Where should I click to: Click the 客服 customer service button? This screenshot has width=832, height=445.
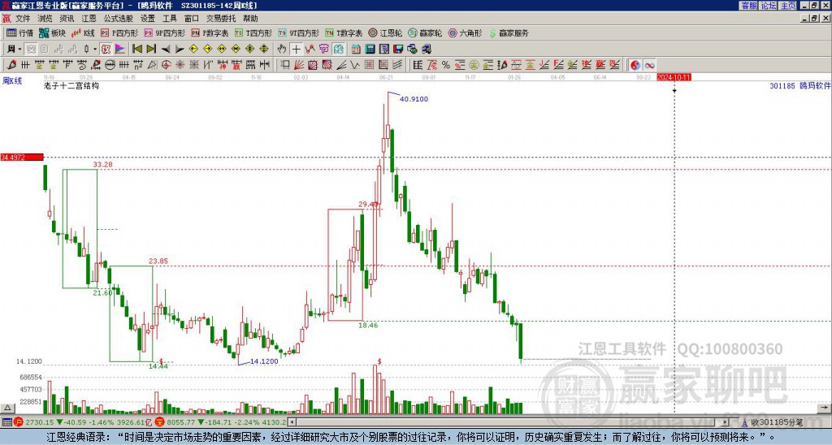point(749,6)
